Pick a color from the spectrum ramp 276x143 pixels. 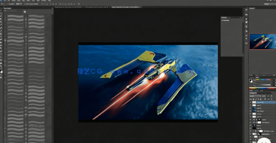click(262, 88)
